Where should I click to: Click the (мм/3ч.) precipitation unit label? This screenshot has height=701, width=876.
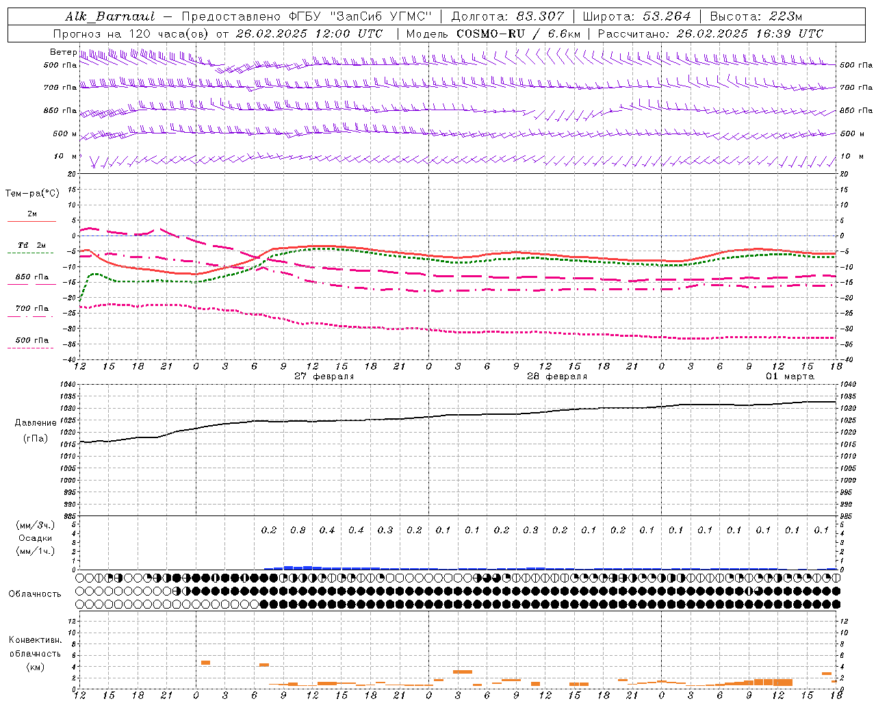(35, 525)
